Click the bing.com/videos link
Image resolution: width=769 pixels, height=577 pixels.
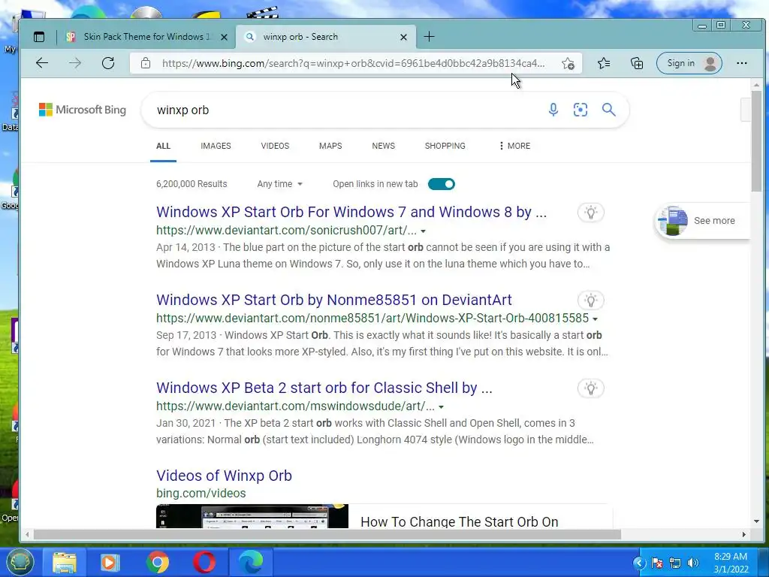coord(201,493)
